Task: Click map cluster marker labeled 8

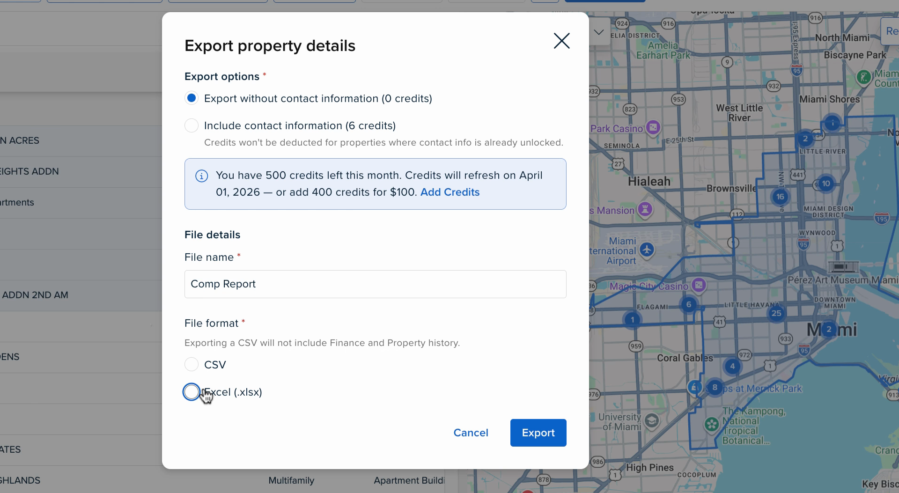Action: pyautogui.click(x=715, y=387)
